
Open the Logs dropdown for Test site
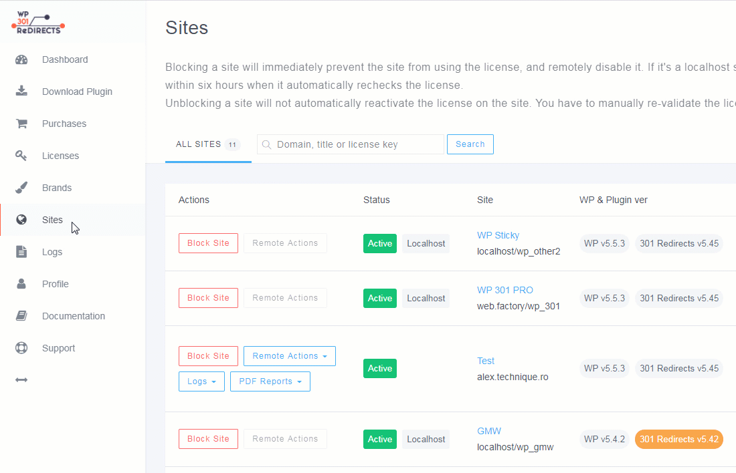pos(202,381)
